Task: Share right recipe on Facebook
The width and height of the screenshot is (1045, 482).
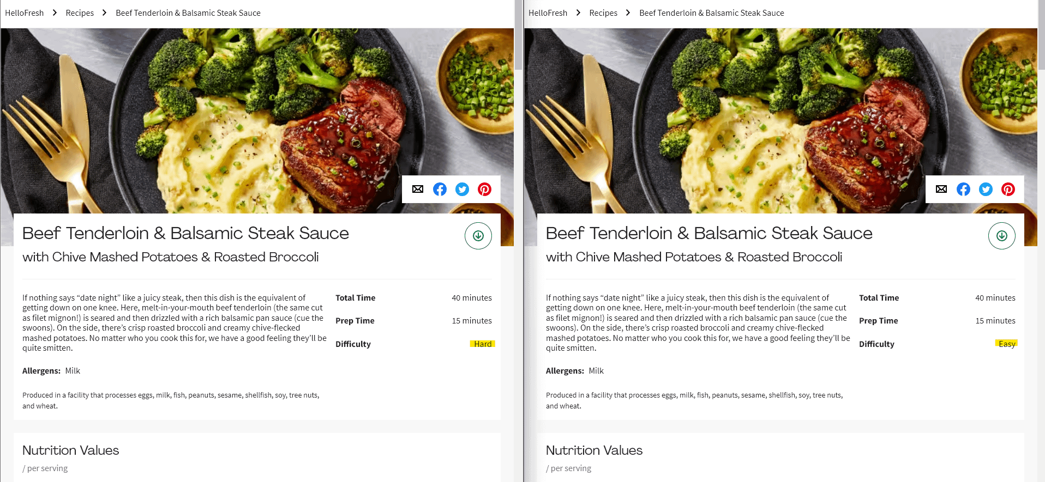Action: tap(963, 189)
